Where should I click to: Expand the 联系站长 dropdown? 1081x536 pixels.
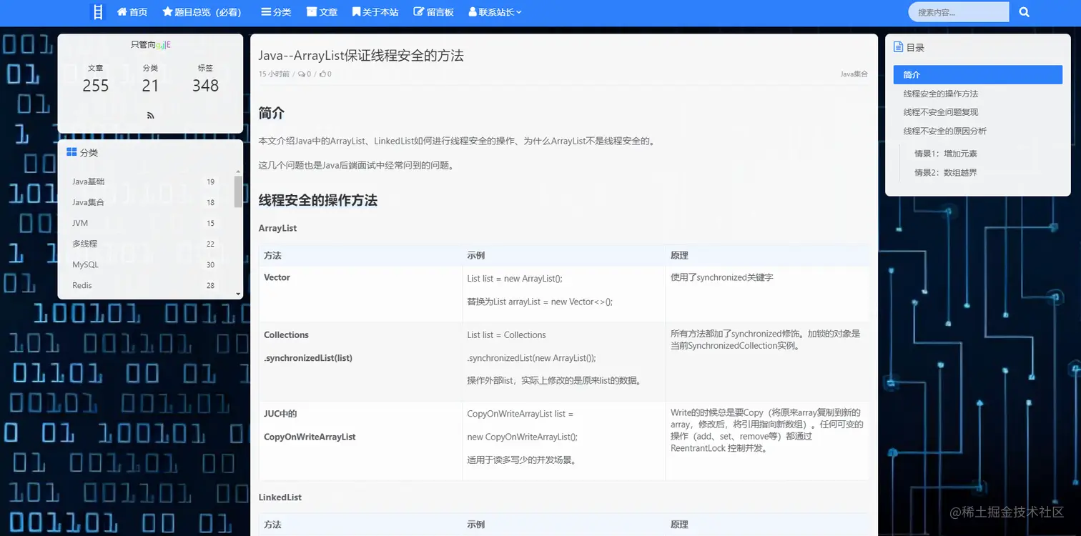[x=495, y=12]
